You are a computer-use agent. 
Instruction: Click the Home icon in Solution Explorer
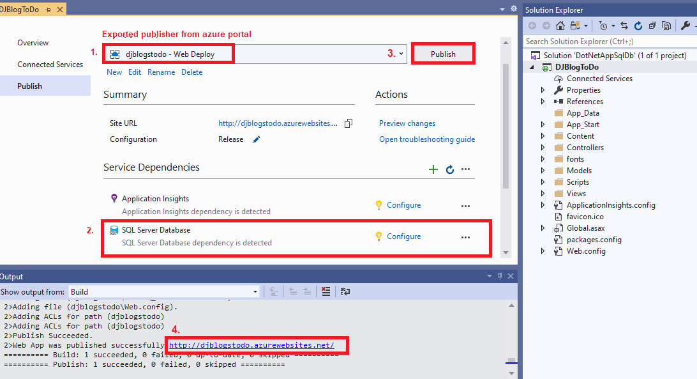(x=560, y=26)
